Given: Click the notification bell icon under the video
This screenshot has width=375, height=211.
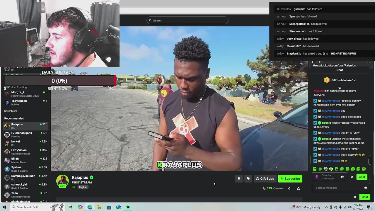Looking at the screenshot, I should point(239,178).
